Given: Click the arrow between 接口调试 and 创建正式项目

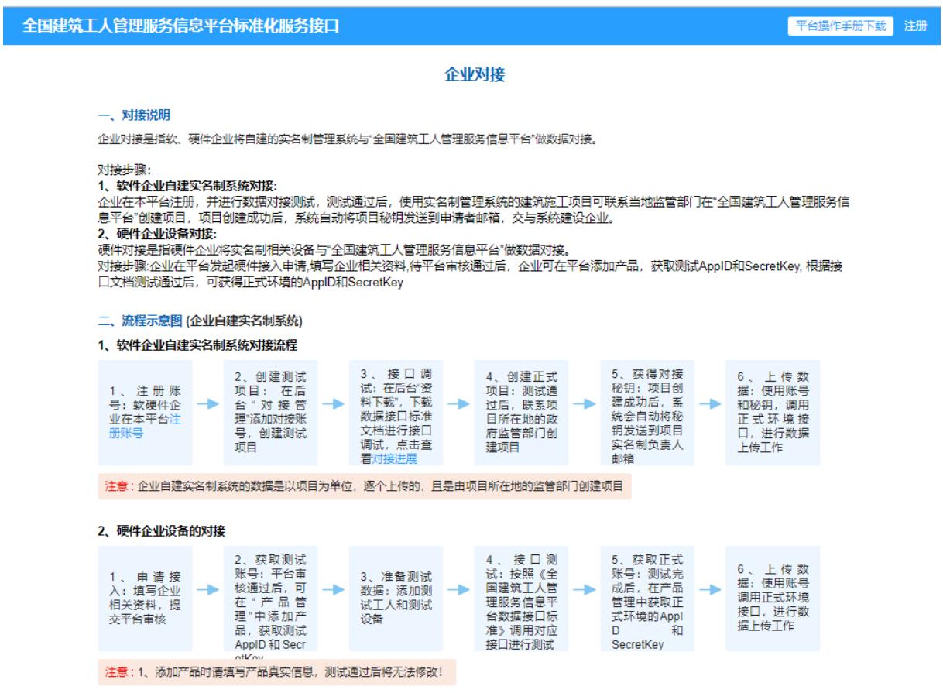Looking at the screenshot, I should (x=459, y=403).
